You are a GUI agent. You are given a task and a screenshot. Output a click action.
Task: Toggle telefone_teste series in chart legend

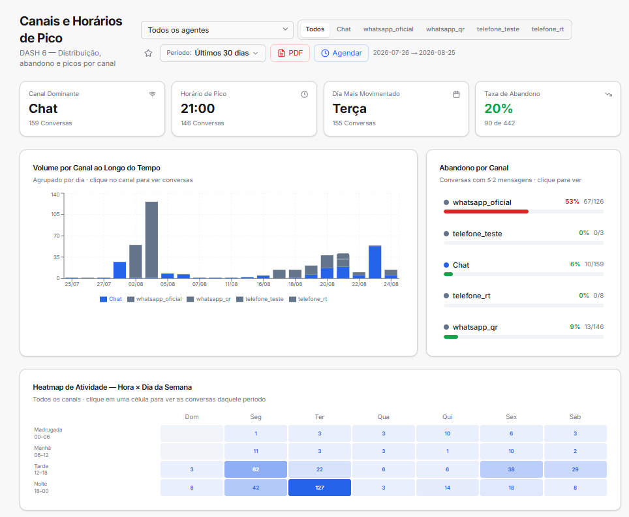(260, 299)
